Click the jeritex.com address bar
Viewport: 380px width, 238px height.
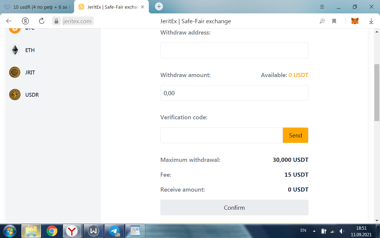tap(77, 21)
